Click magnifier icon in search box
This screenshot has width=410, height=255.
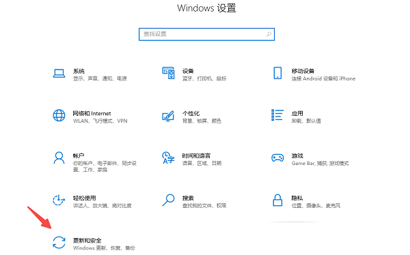pos(269,34)
